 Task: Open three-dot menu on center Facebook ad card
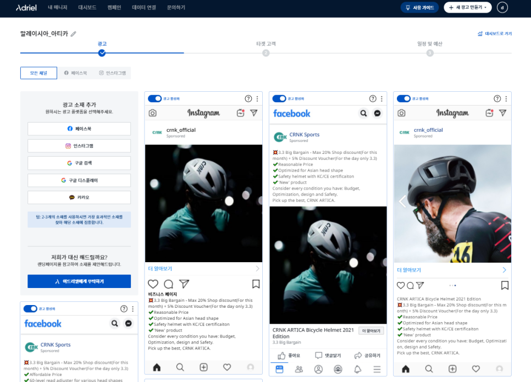click(x=381, y=98)
